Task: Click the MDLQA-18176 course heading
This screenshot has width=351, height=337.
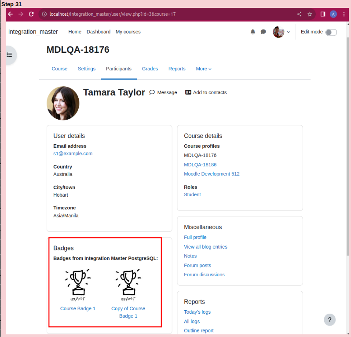Action: [78, 50]
